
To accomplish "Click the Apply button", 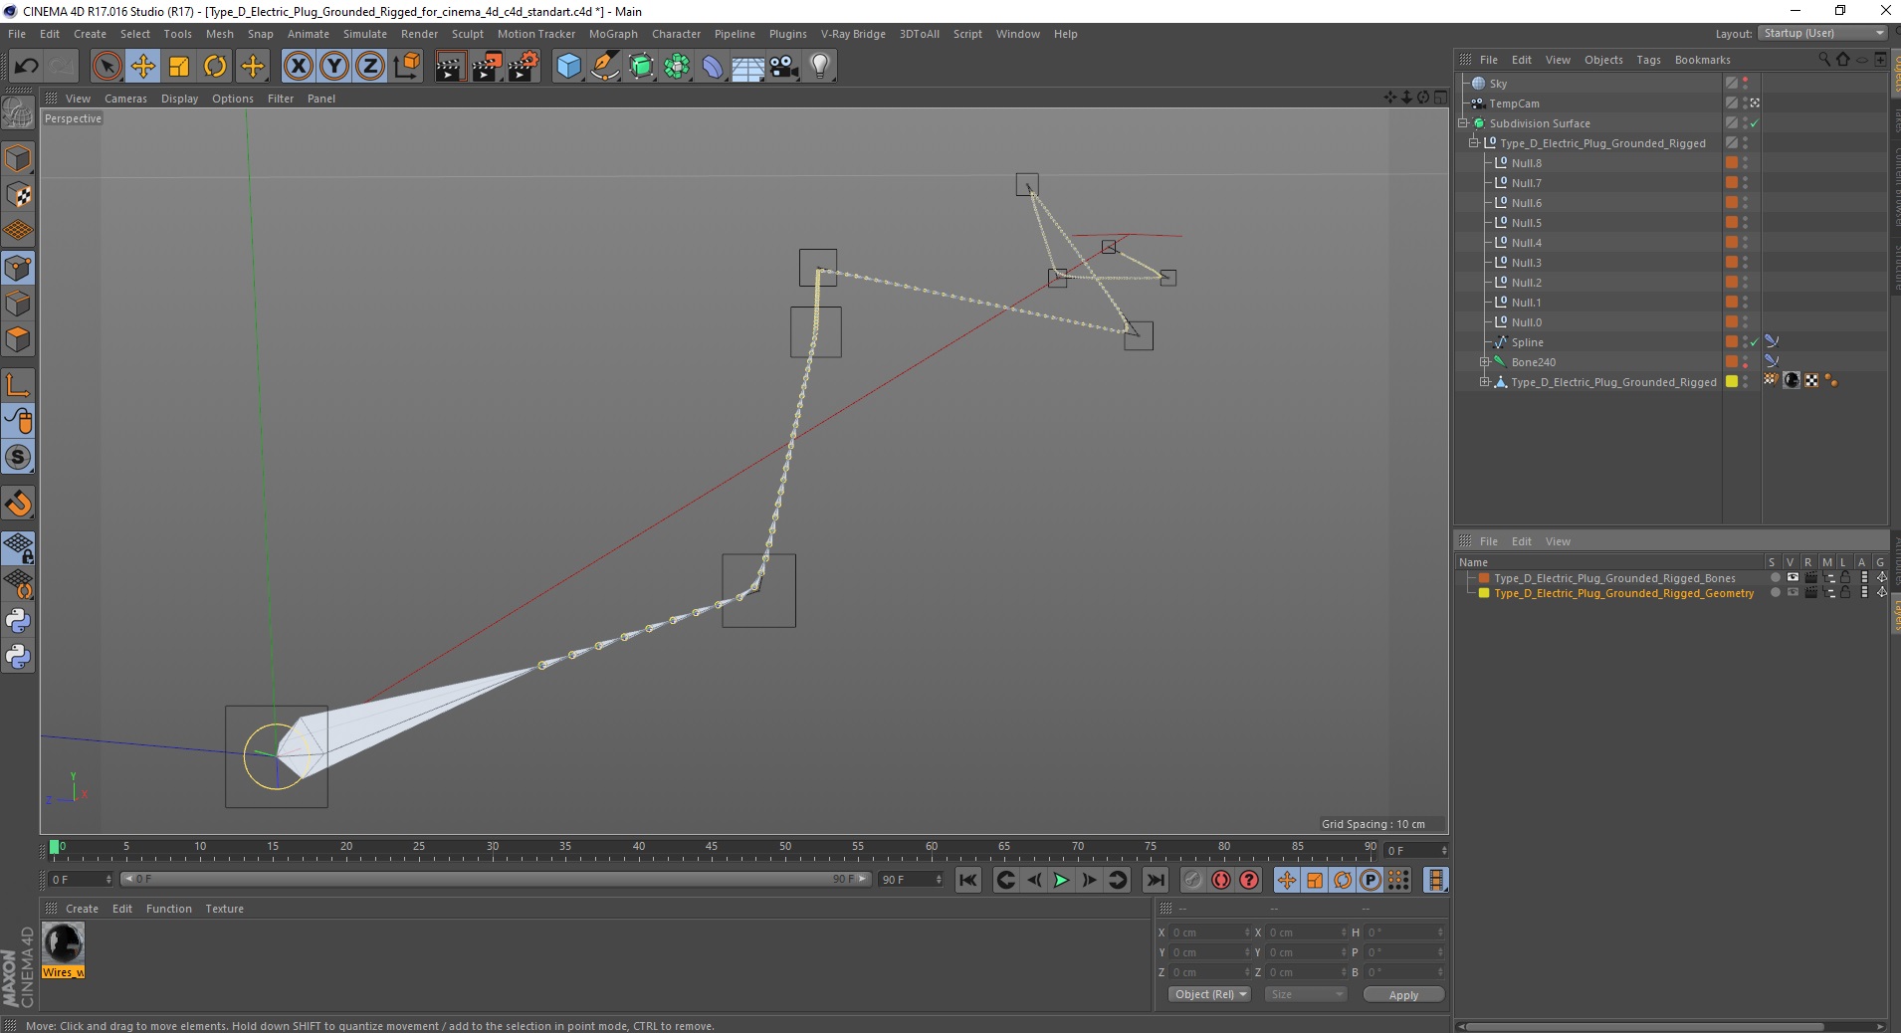I will pyautogui.click(x=1403, y=994).
